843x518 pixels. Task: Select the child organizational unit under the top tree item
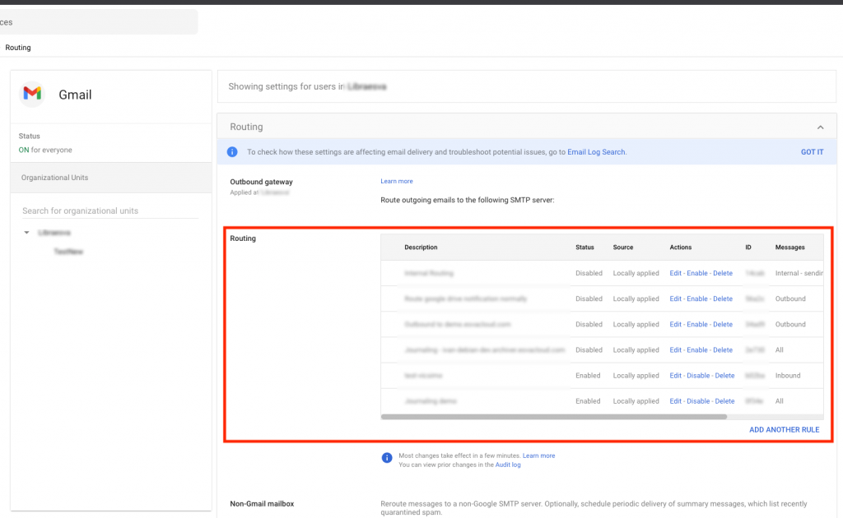click(68, 252)
